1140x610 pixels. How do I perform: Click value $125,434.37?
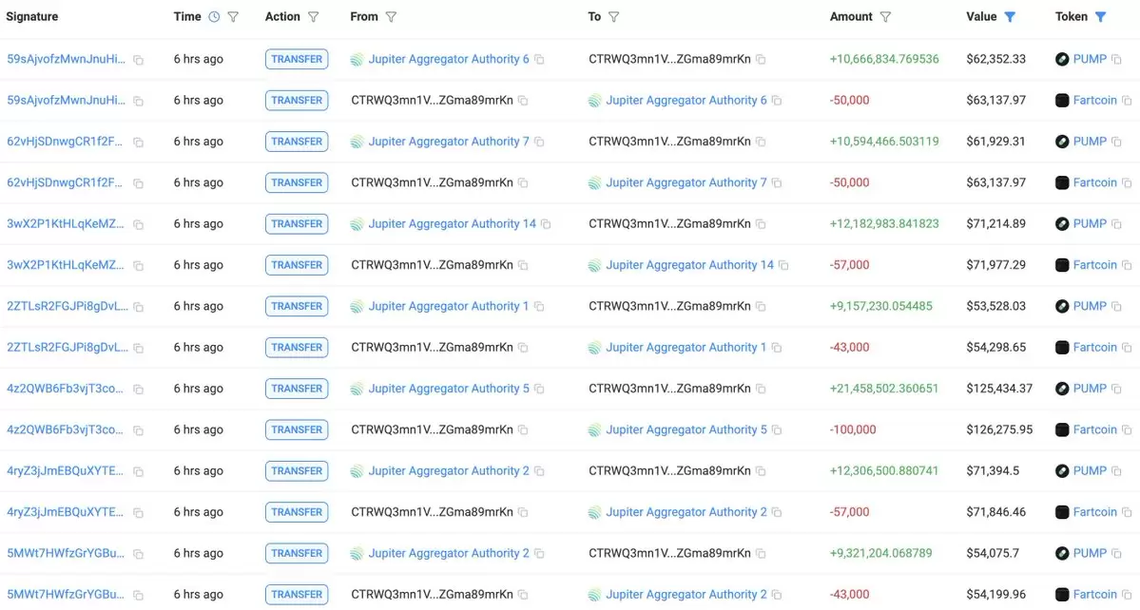[x=999, y=389]
